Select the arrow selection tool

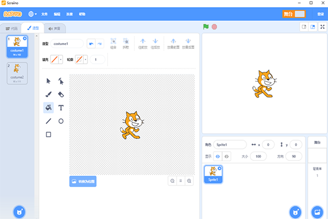point(48,81)
